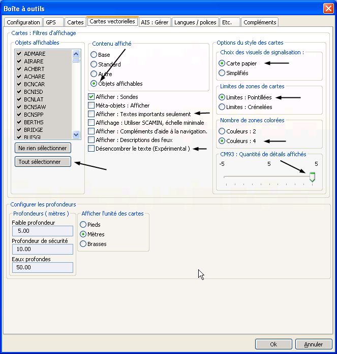Select Limites : Crénelées option
This screenshot has width=337, height=354.
[x=222, y=107]
